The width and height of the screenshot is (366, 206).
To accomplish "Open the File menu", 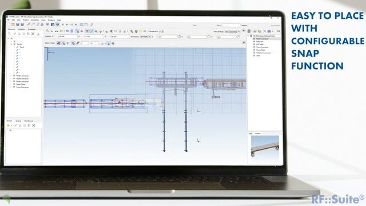I will pyautogui.click(x=8, y=20).
